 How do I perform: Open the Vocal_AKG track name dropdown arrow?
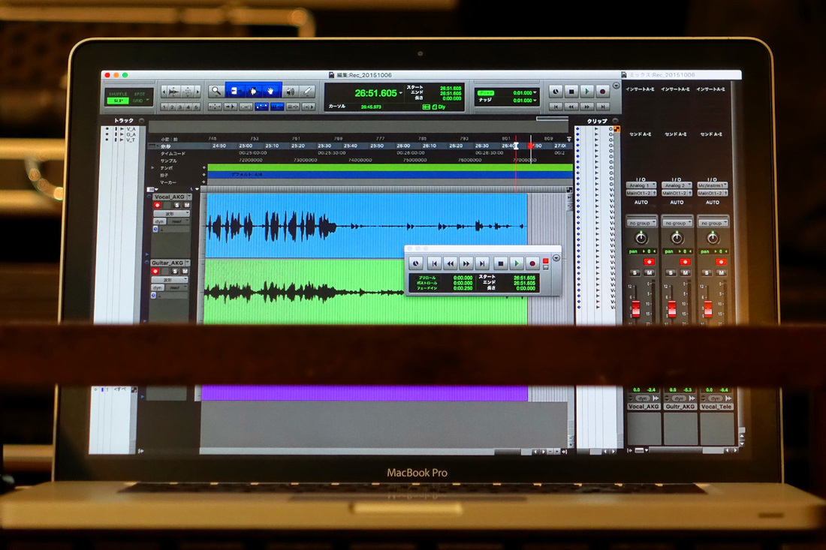[x=188, y=197]
